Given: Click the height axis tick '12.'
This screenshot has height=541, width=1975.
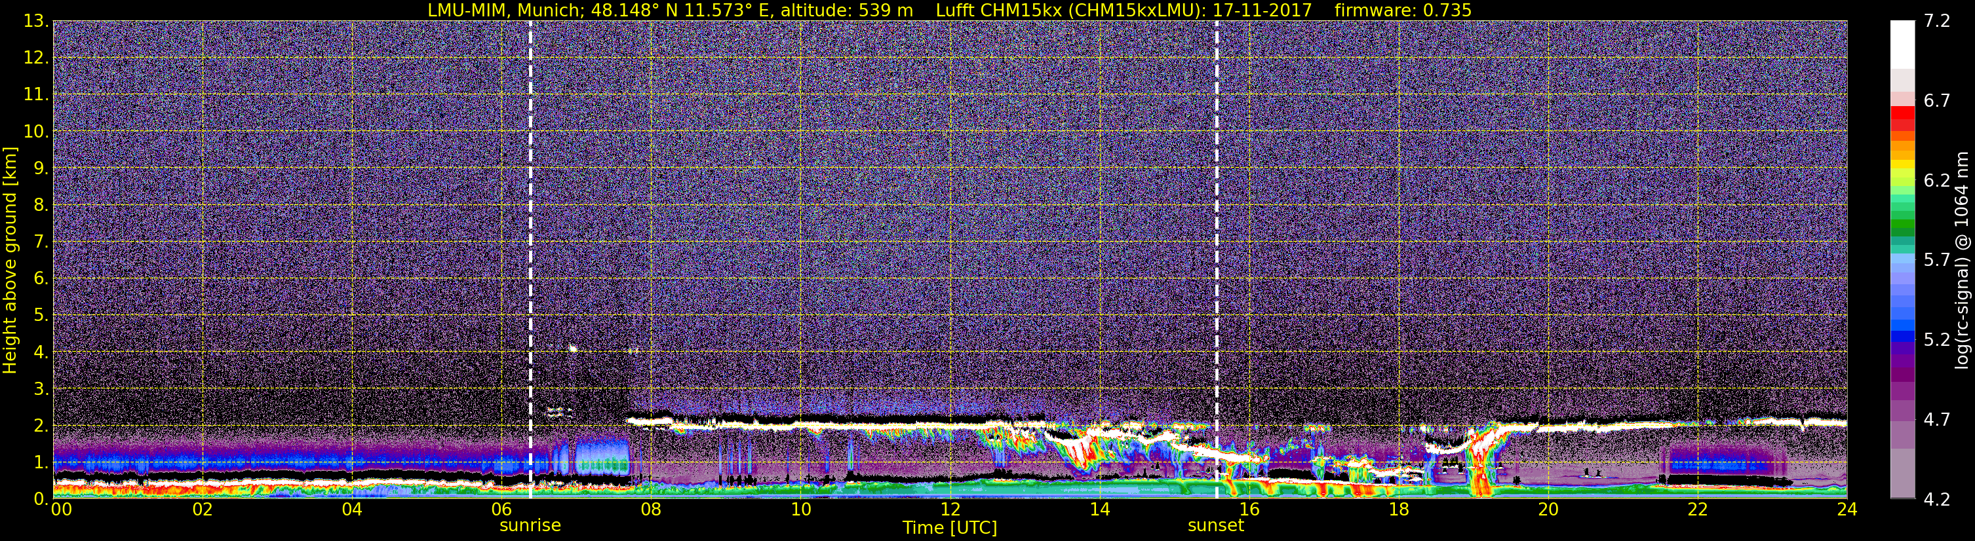Looking at the screenshot, I should [x=36, y=58].
